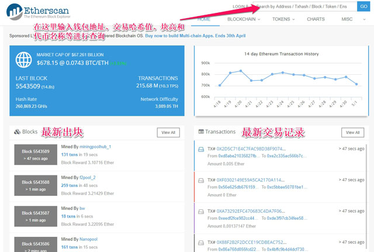Open the CHARTS menu item
This screenshot has width=374, height=252.
click(x=316, y=19)
